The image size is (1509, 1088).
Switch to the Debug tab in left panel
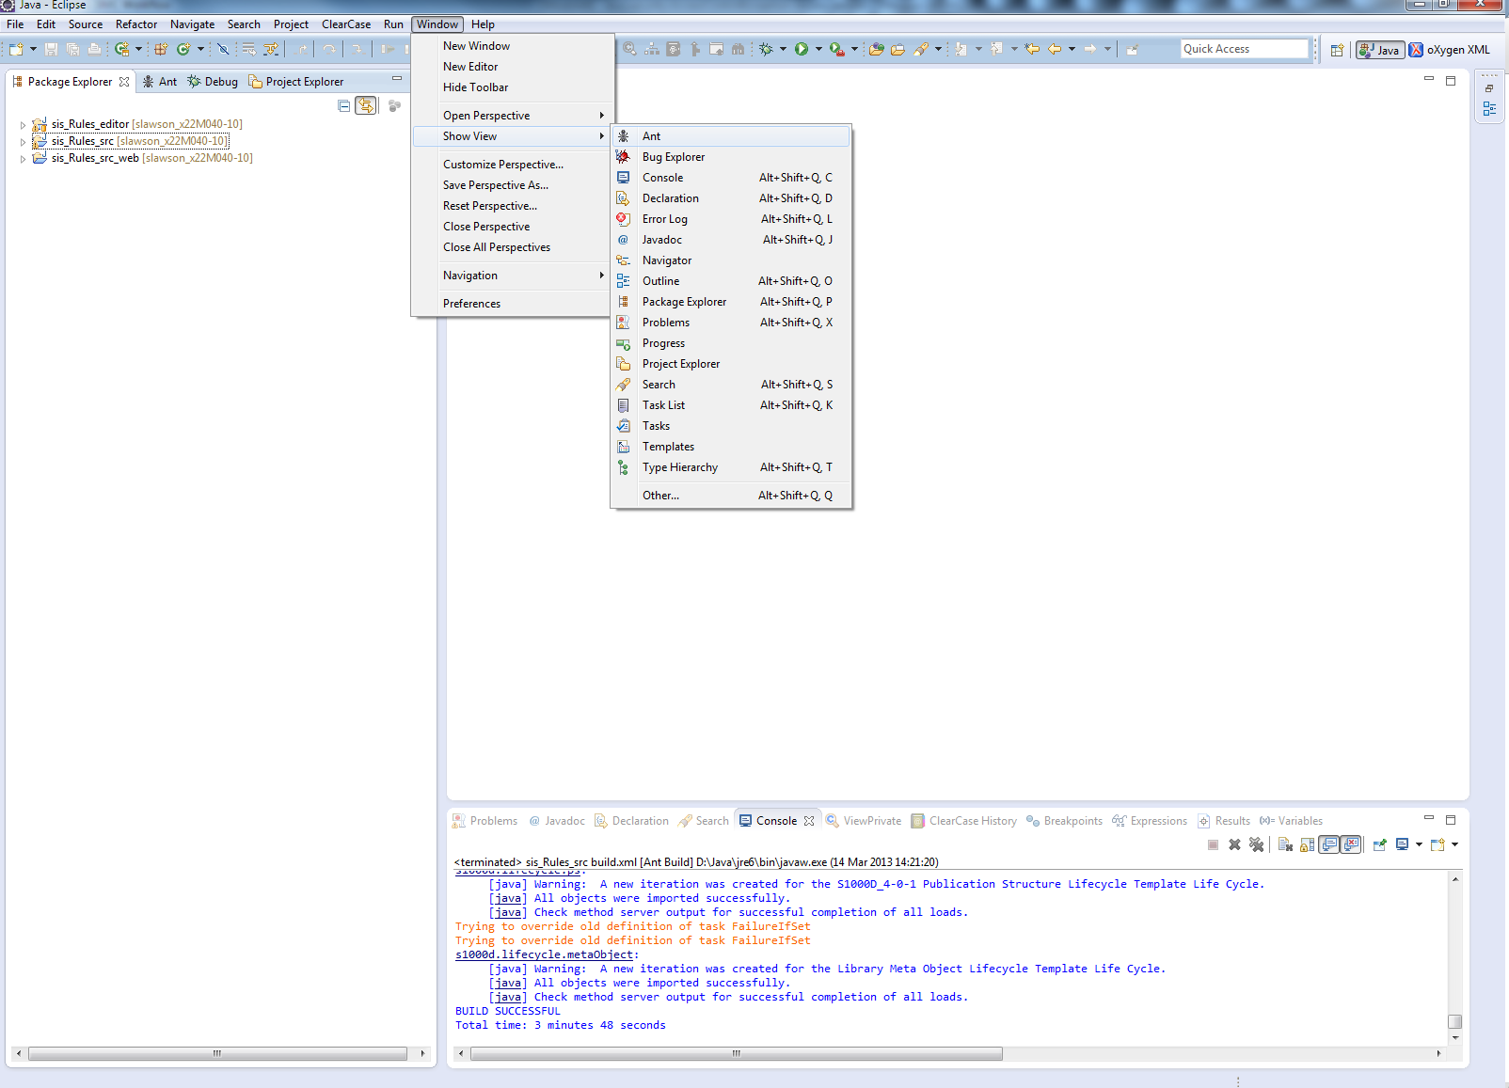point(213,82)
